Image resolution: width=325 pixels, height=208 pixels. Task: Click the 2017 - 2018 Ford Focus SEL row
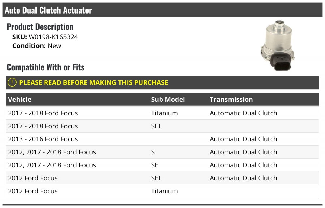tap(162, 126)
